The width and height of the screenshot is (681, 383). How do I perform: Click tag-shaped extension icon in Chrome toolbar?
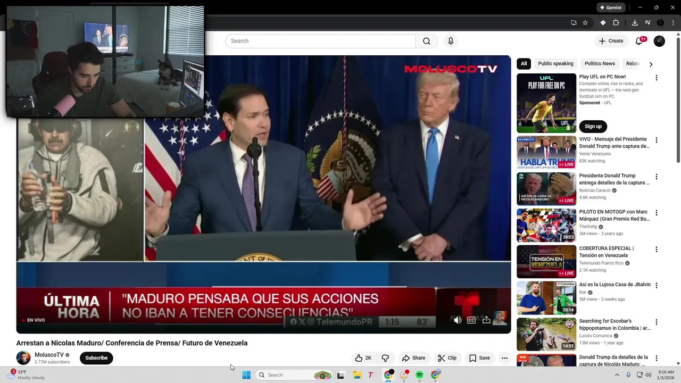coord(603,23)
